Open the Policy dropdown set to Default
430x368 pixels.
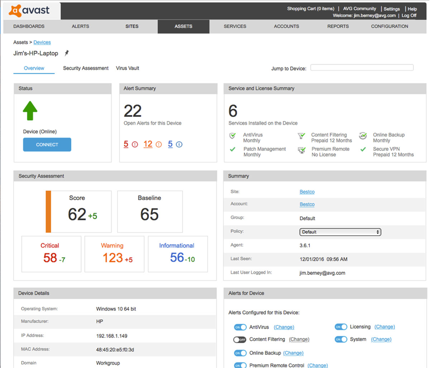tap(340, 232)
